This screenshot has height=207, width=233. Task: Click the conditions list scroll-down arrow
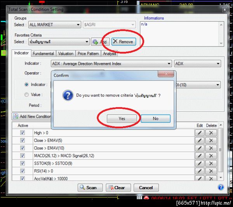pyautogui.click(x=221, y=177)
